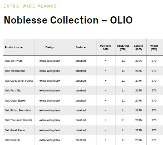Select the Oak Outer Banks entry
Image resolution: width=163 pixels, height=145 pixels.
point(15,101)
